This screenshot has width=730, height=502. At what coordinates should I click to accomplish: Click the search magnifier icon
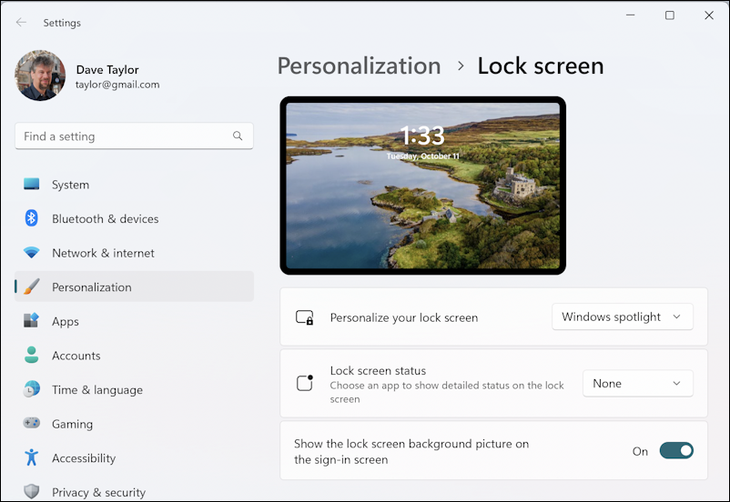coord(238,136)
